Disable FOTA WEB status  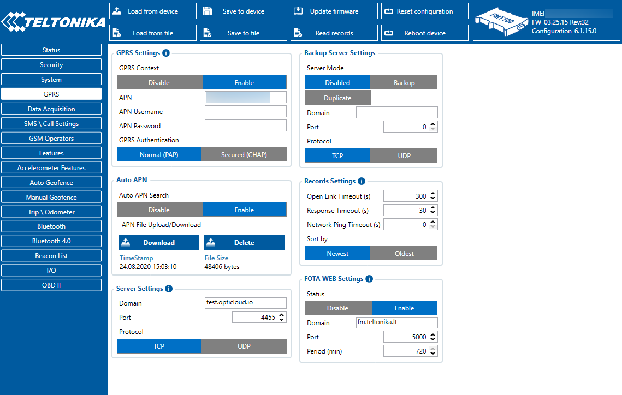click(337, 308)
